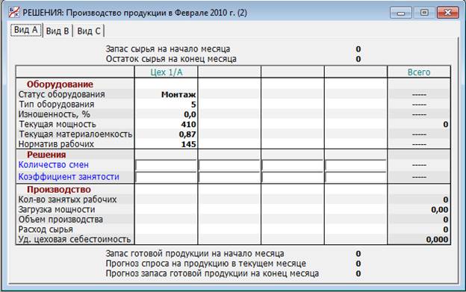Minimize the РЕШЕНИЯ window

401,13
